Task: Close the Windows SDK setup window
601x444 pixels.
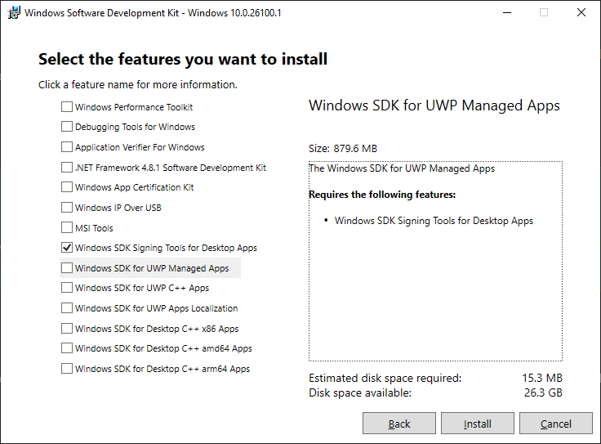Action: coord(581,12)
